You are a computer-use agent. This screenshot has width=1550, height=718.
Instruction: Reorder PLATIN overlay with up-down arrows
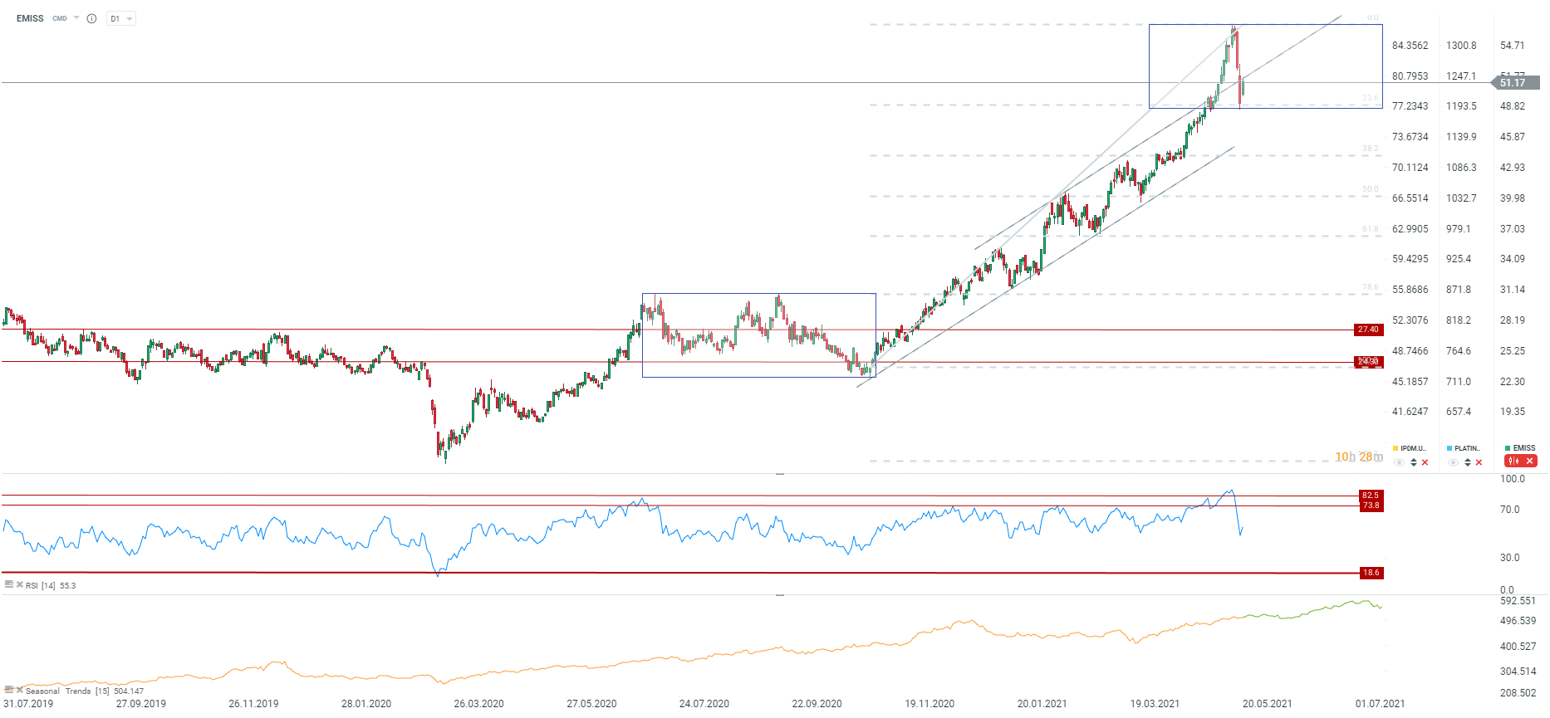[x=1467, y=462]
